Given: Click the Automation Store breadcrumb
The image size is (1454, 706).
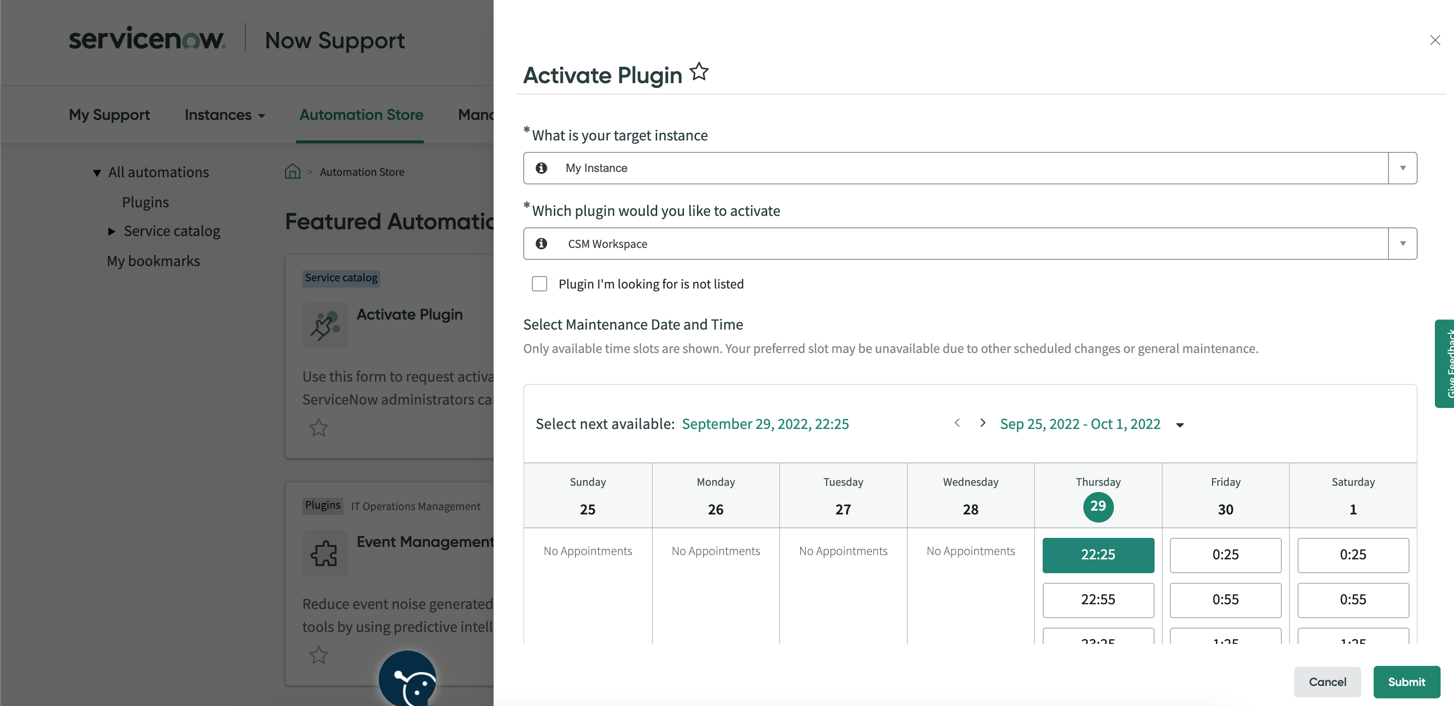Looking at the screenshot, I should coord(362,172).
